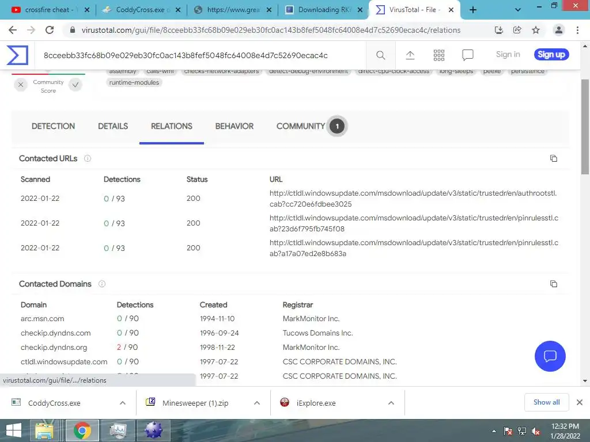590x442 pixels.
Task: Expand Minesweeper (1).zip download options
Action: (257, 403)
